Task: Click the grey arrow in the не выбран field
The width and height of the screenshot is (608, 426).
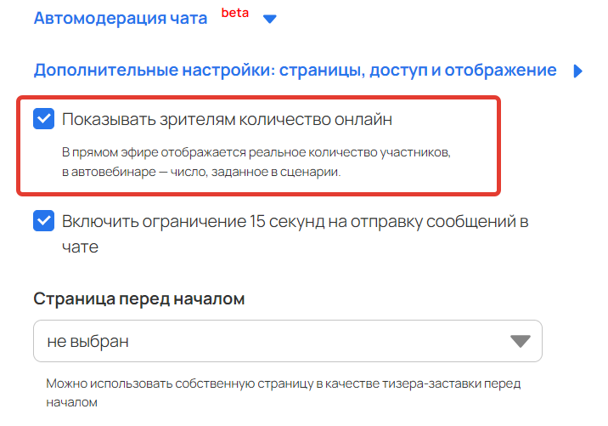Action: 520,341
